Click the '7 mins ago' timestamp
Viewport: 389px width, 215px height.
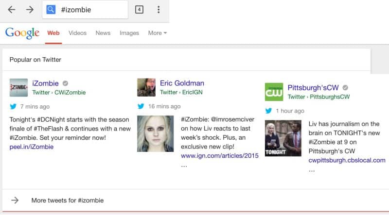pos(35,106)
